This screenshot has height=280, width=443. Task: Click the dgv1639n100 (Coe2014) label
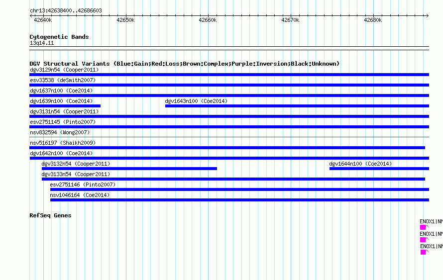tap(61, 101)
